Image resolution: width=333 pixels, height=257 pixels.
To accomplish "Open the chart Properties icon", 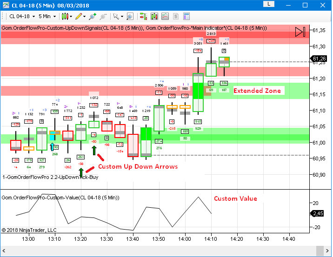I will tap(186, 16).
